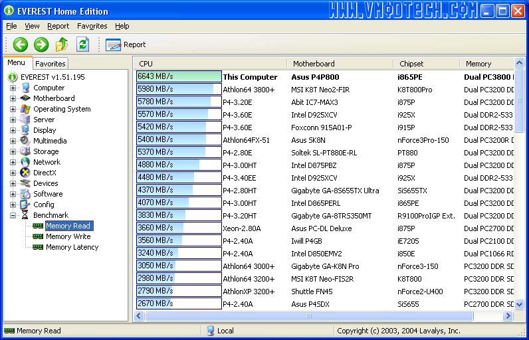The height and width of the screenshot is (340, 529).
Task: Click the Benchmark hourglass icon
Action: pos(25,215)
